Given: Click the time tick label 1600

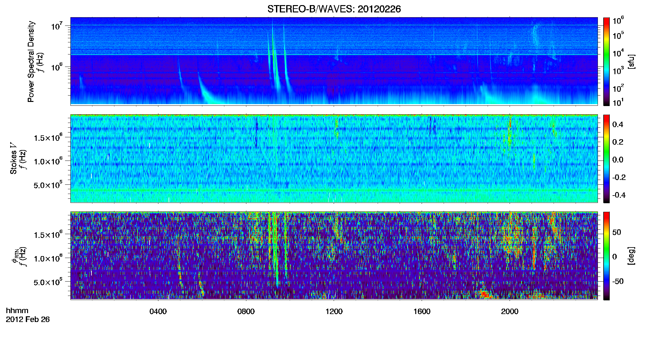Looking at the screenshot, I should (422, 311).
